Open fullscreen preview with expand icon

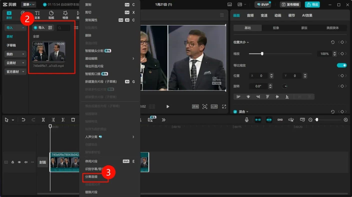tap(224, 106)
